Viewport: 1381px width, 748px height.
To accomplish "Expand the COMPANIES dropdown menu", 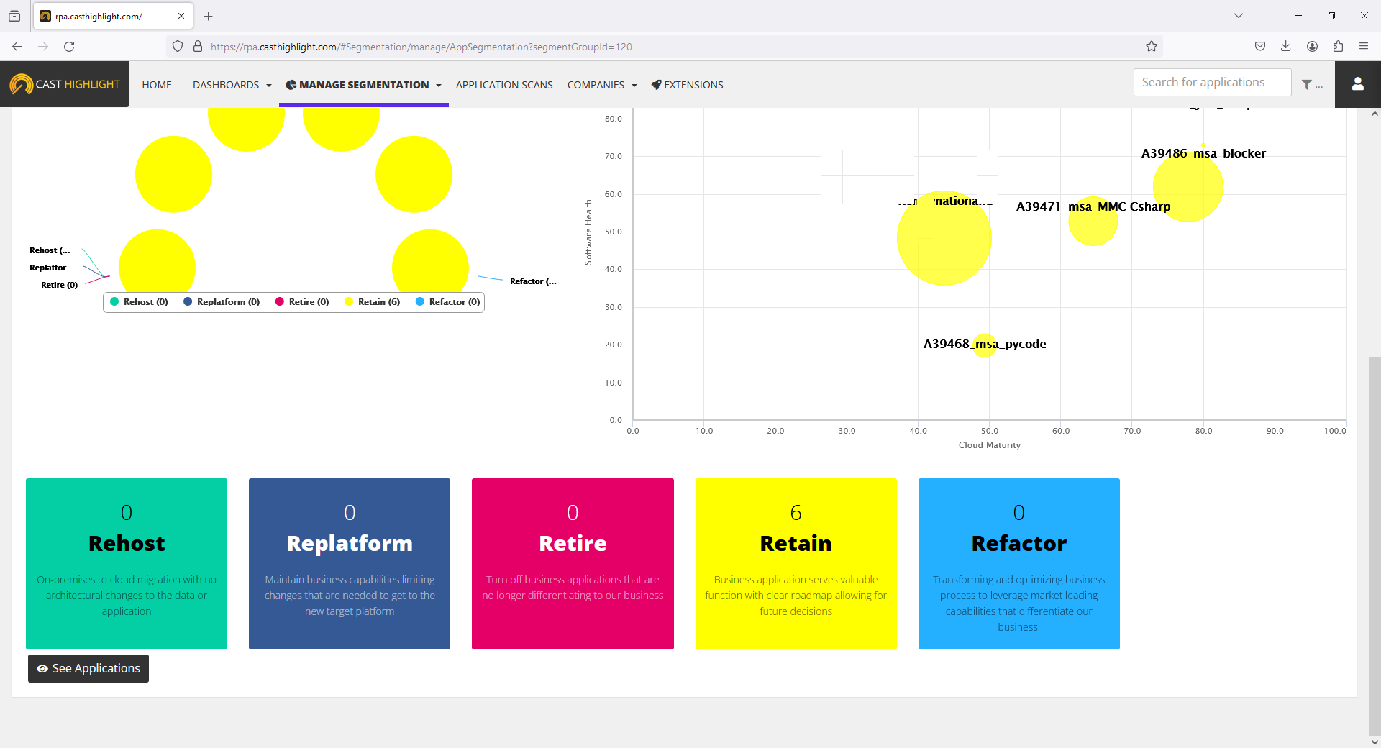I will [x=602, y=85].
